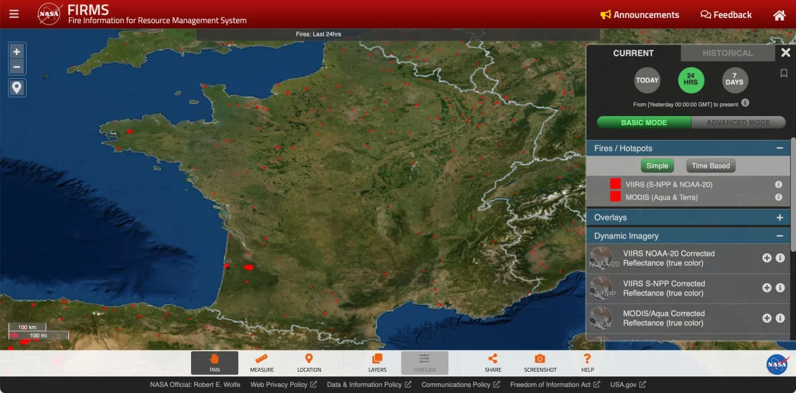The width and height of the screenshot is (796, 393).
Task: Switch to the HISTORICAL tab
Action: [728, 53]
